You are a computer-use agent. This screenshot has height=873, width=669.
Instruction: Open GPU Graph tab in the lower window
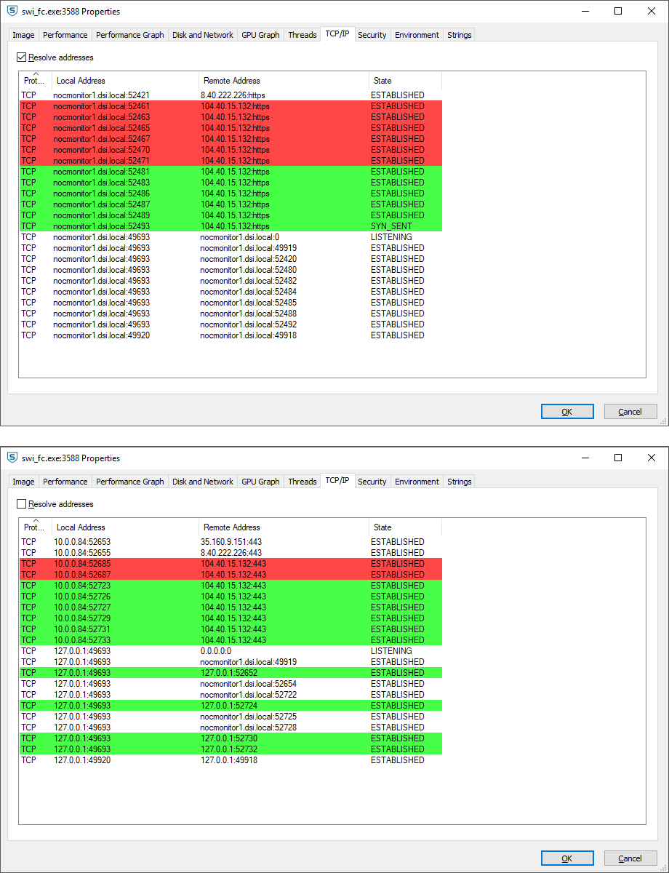[x=260, y=482]
